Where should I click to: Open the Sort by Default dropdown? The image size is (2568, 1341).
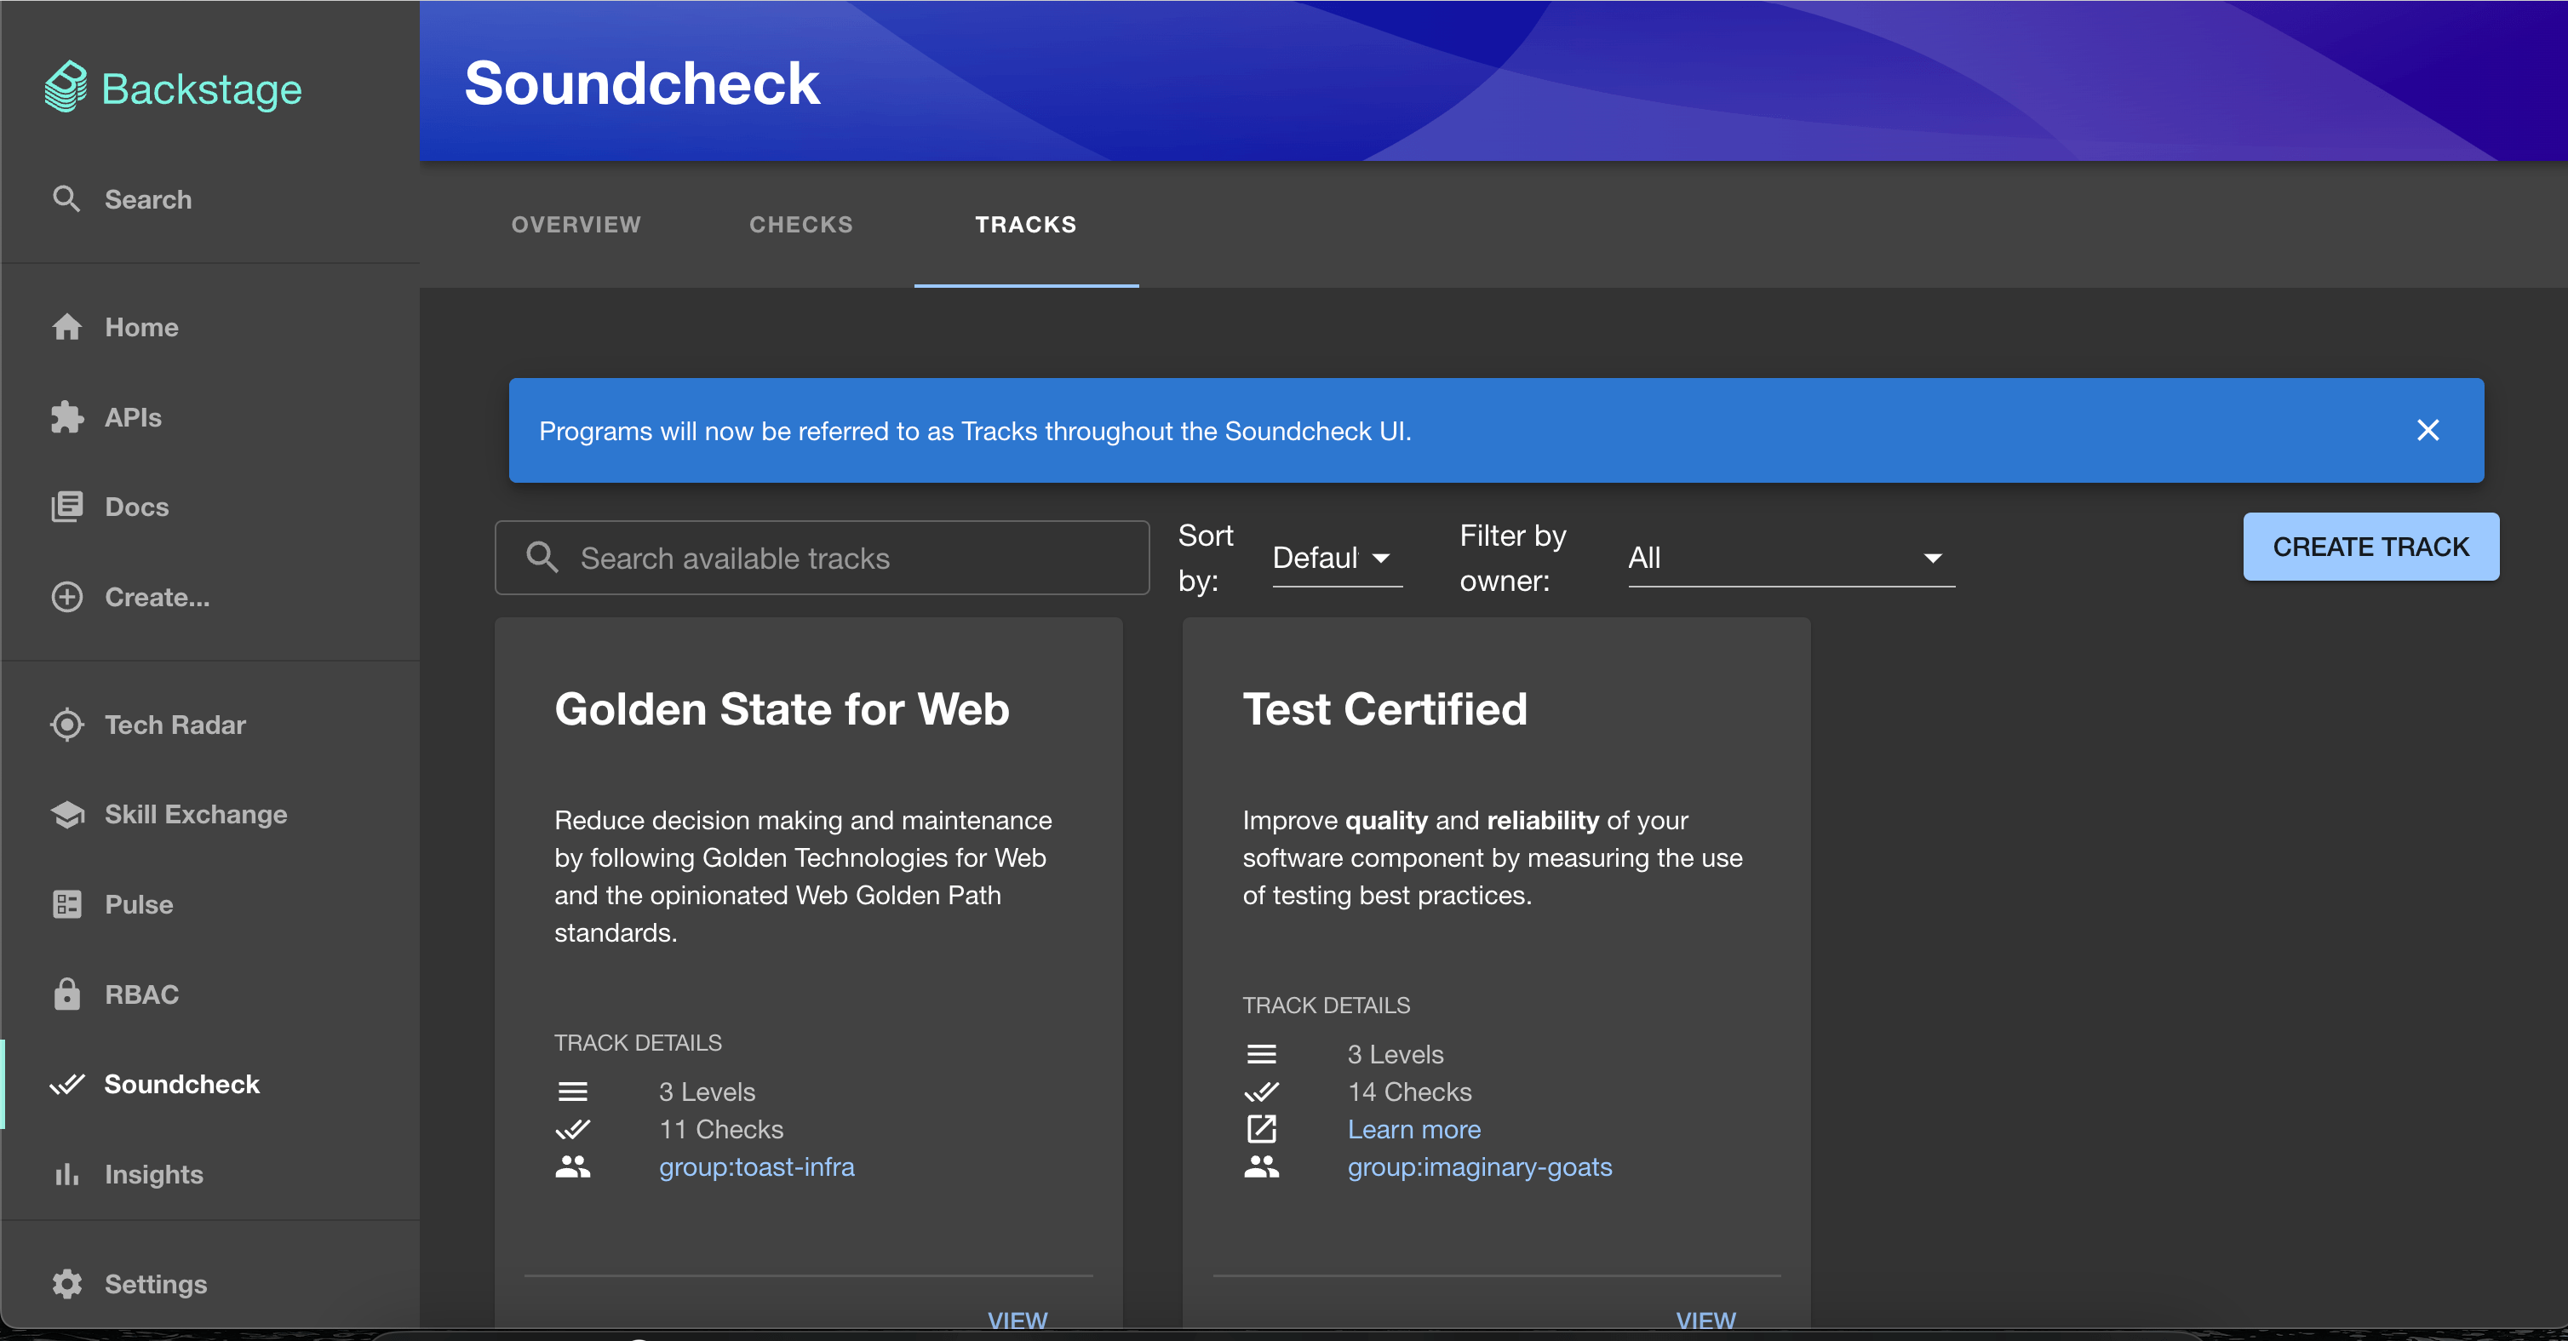coord(1337,558)
